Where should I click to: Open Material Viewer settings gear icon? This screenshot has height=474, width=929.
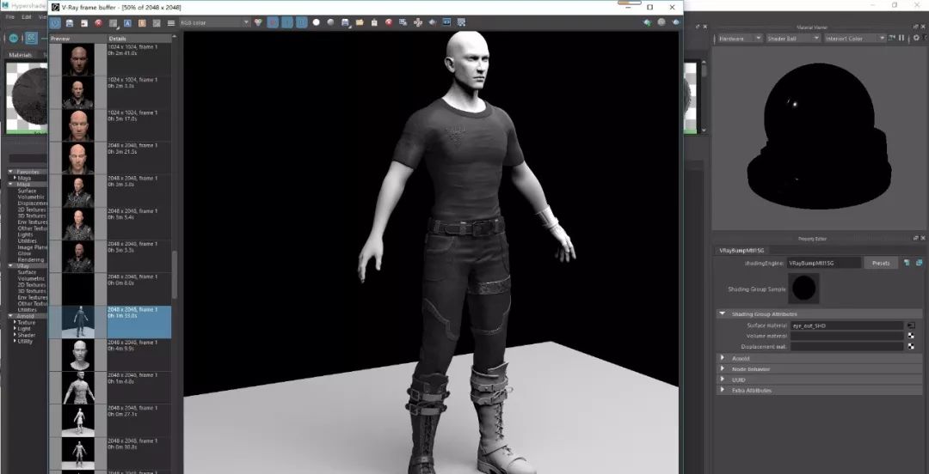coord(916,38)
